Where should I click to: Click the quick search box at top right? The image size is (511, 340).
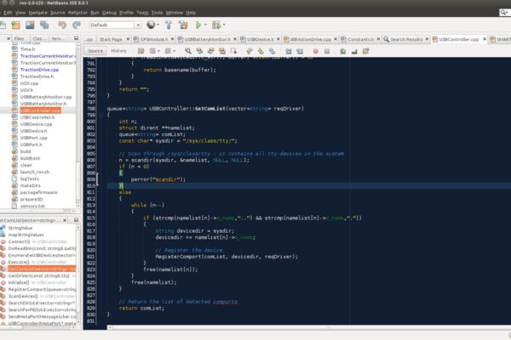click(505, 13)
